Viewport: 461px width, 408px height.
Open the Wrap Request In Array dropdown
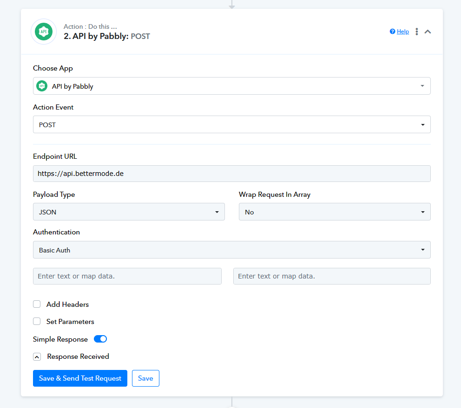(335, 212)
